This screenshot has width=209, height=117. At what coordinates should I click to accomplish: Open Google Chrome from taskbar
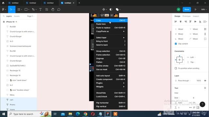pos(85,114)
